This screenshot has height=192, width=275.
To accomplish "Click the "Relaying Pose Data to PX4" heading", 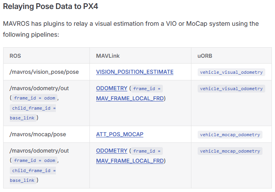I will point(50,7).
